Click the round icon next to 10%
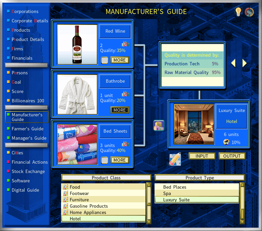The image size is (262, 231). point(226,142)
